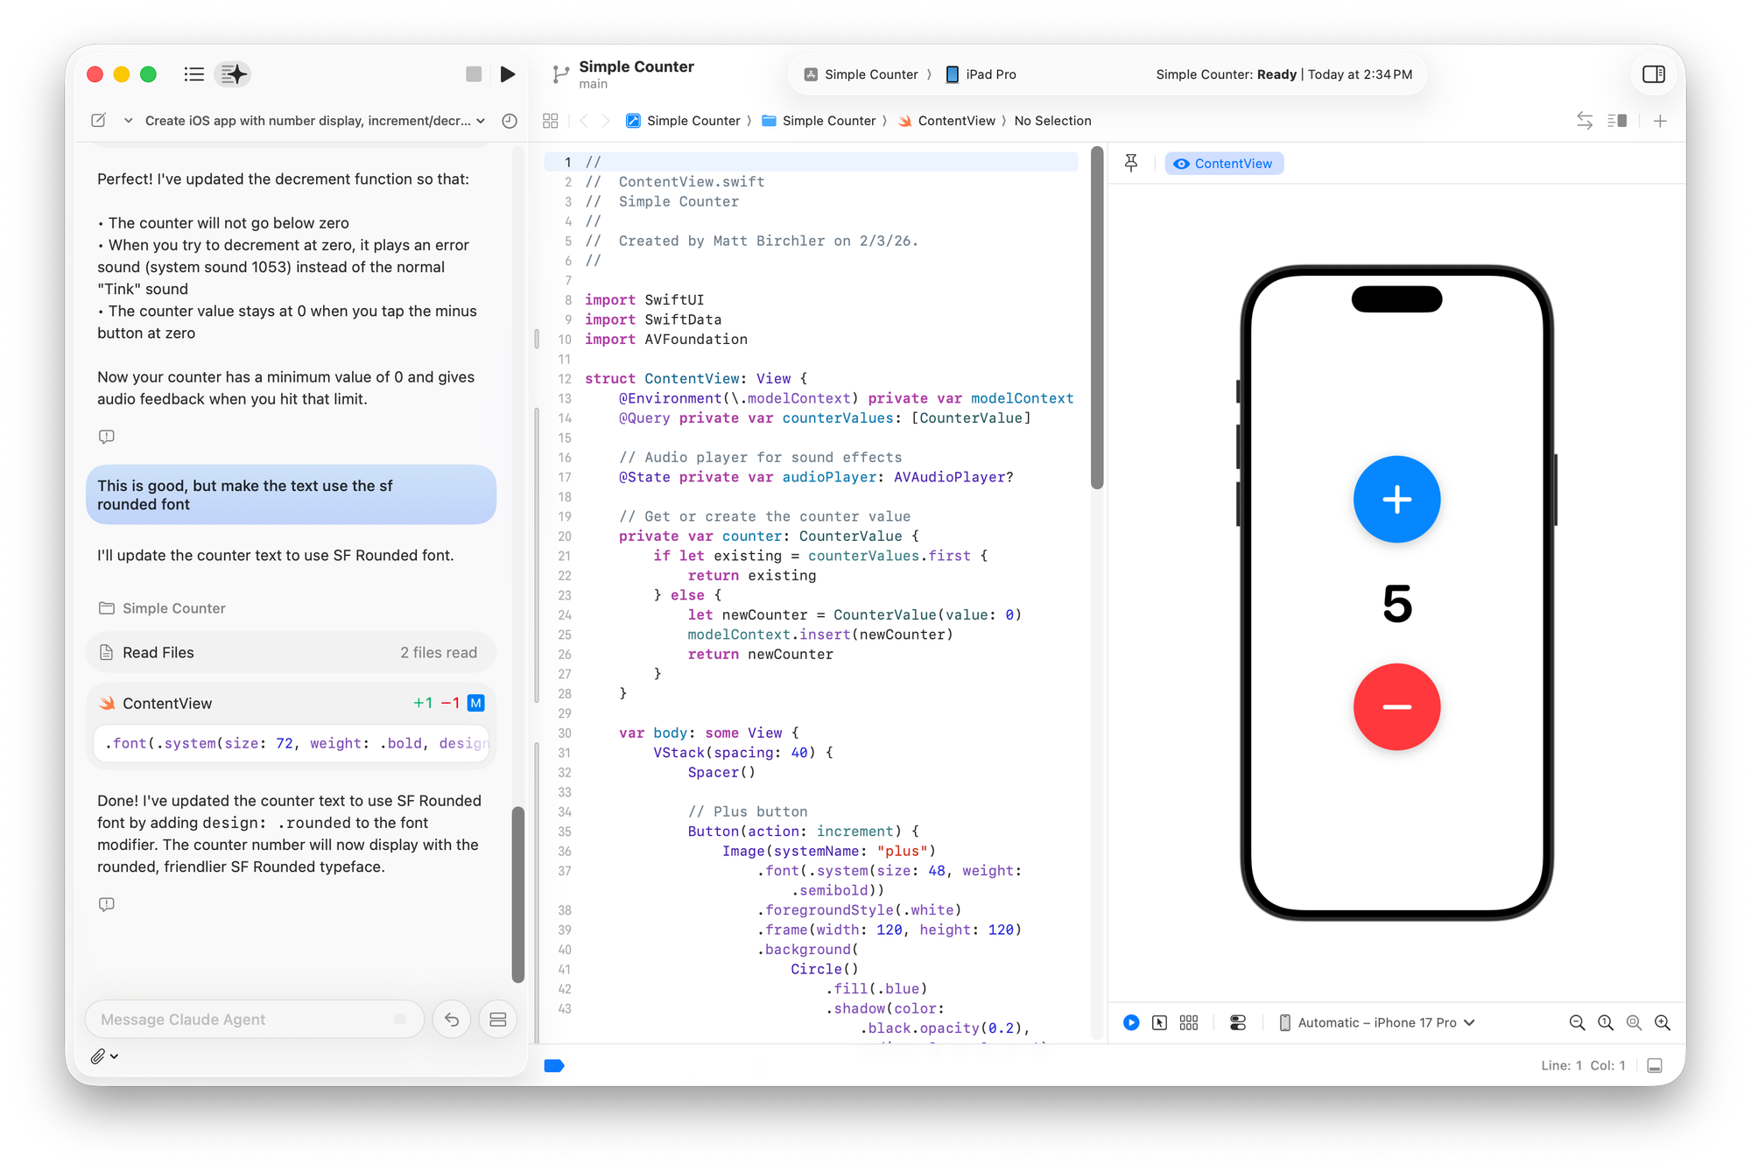Toggle the bottom debug area panel
The image size is (1751, 1172).
tap(1654, 1065)
